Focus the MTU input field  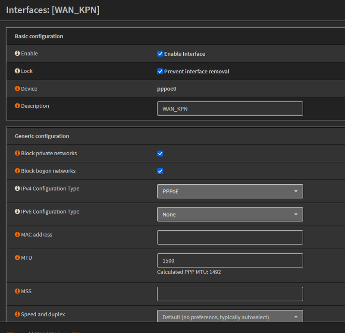click(x=230, y=261)
